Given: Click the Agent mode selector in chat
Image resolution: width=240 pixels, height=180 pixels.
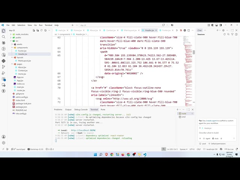Looking at the screenshot, I should (207, 138).
